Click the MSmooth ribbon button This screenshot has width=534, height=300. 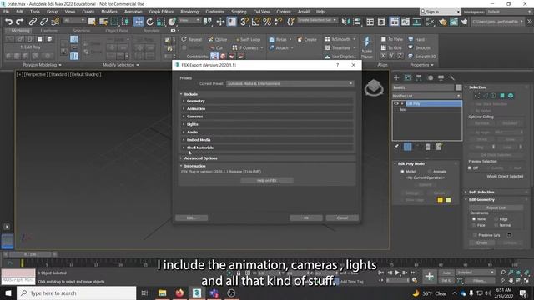click(340, 39)
